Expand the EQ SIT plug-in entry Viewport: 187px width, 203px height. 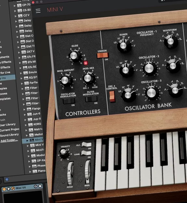click(21, 78)
